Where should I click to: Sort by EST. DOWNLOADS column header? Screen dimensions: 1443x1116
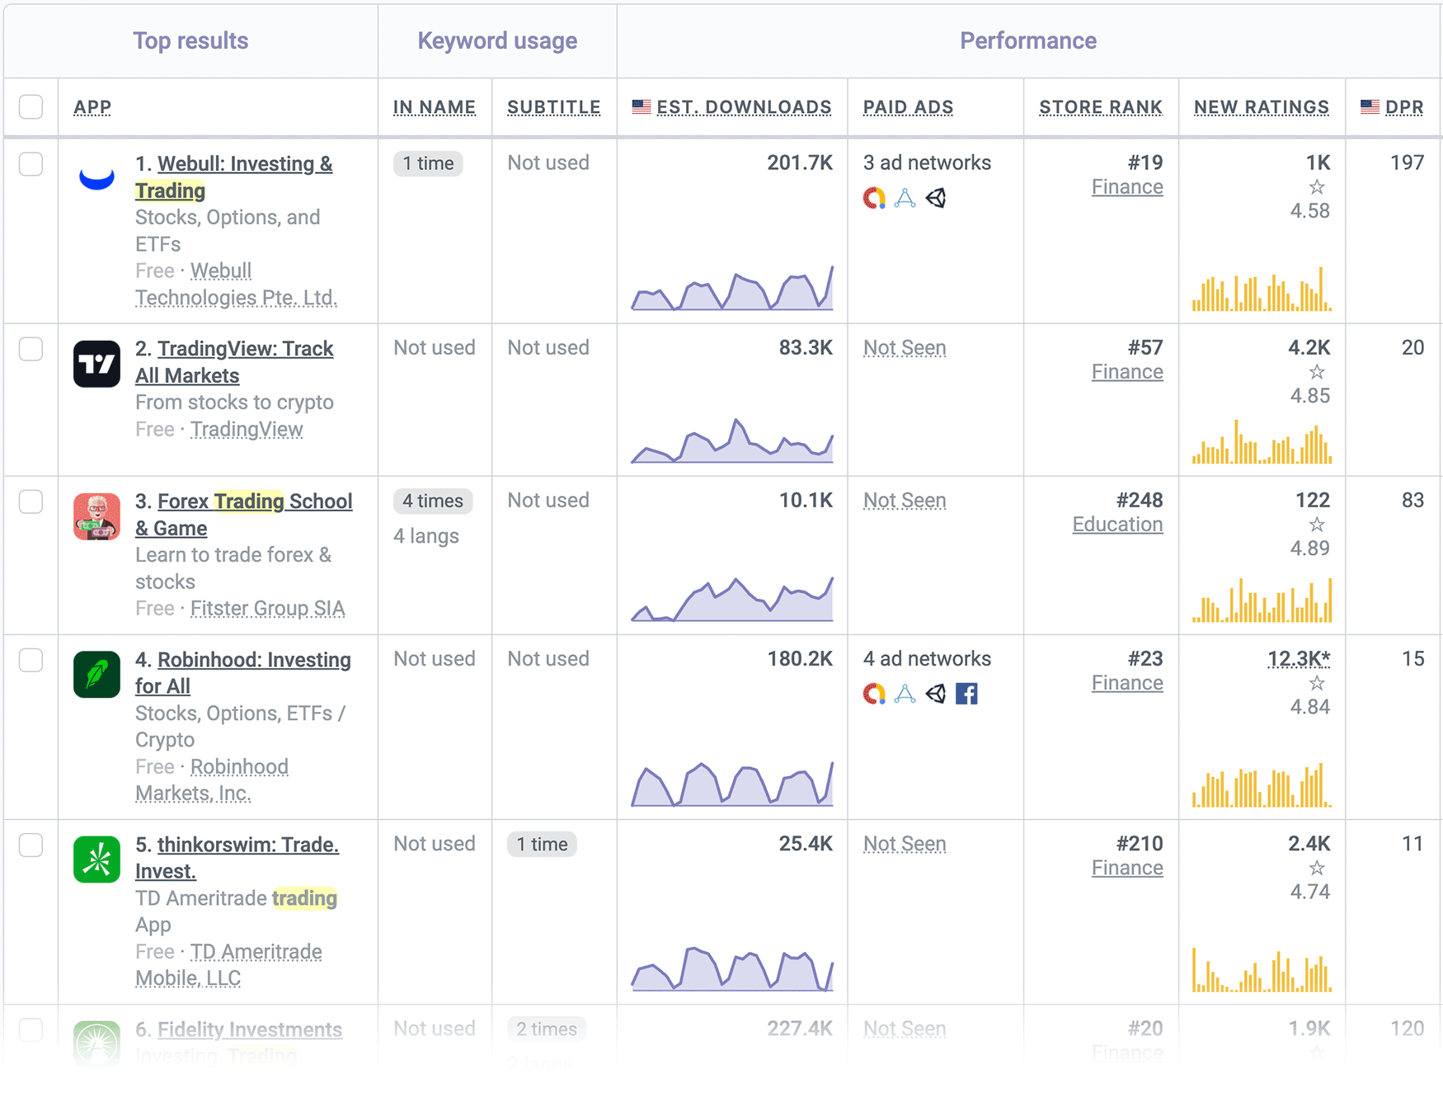744,107
